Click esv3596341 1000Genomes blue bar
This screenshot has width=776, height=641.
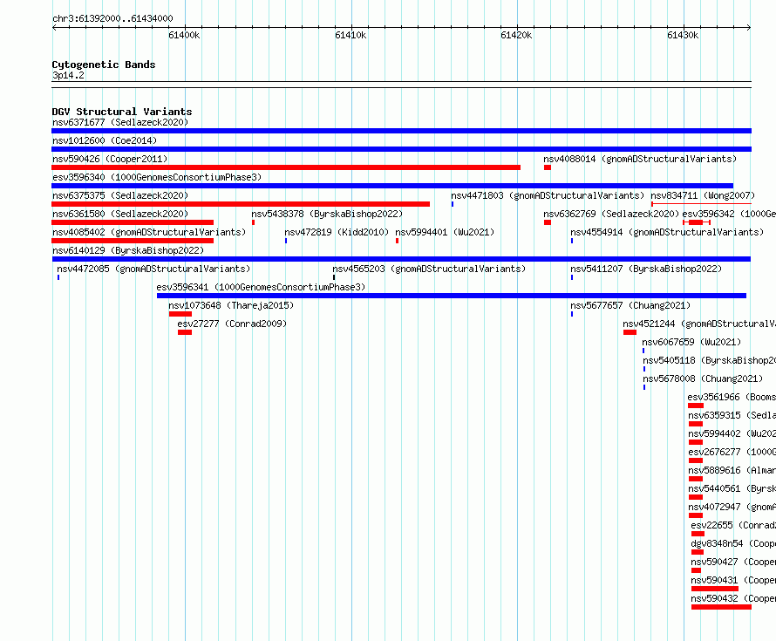pos(452,296)
